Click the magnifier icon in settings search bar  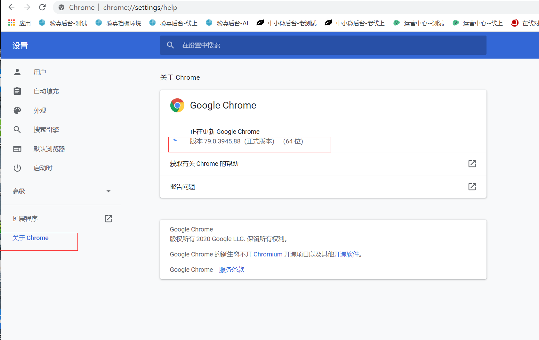point(170,45)
